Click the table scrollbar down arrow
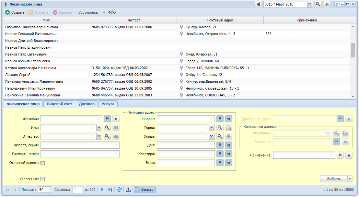Viewport: 359px width, 197px height. [x=353, y=96]
